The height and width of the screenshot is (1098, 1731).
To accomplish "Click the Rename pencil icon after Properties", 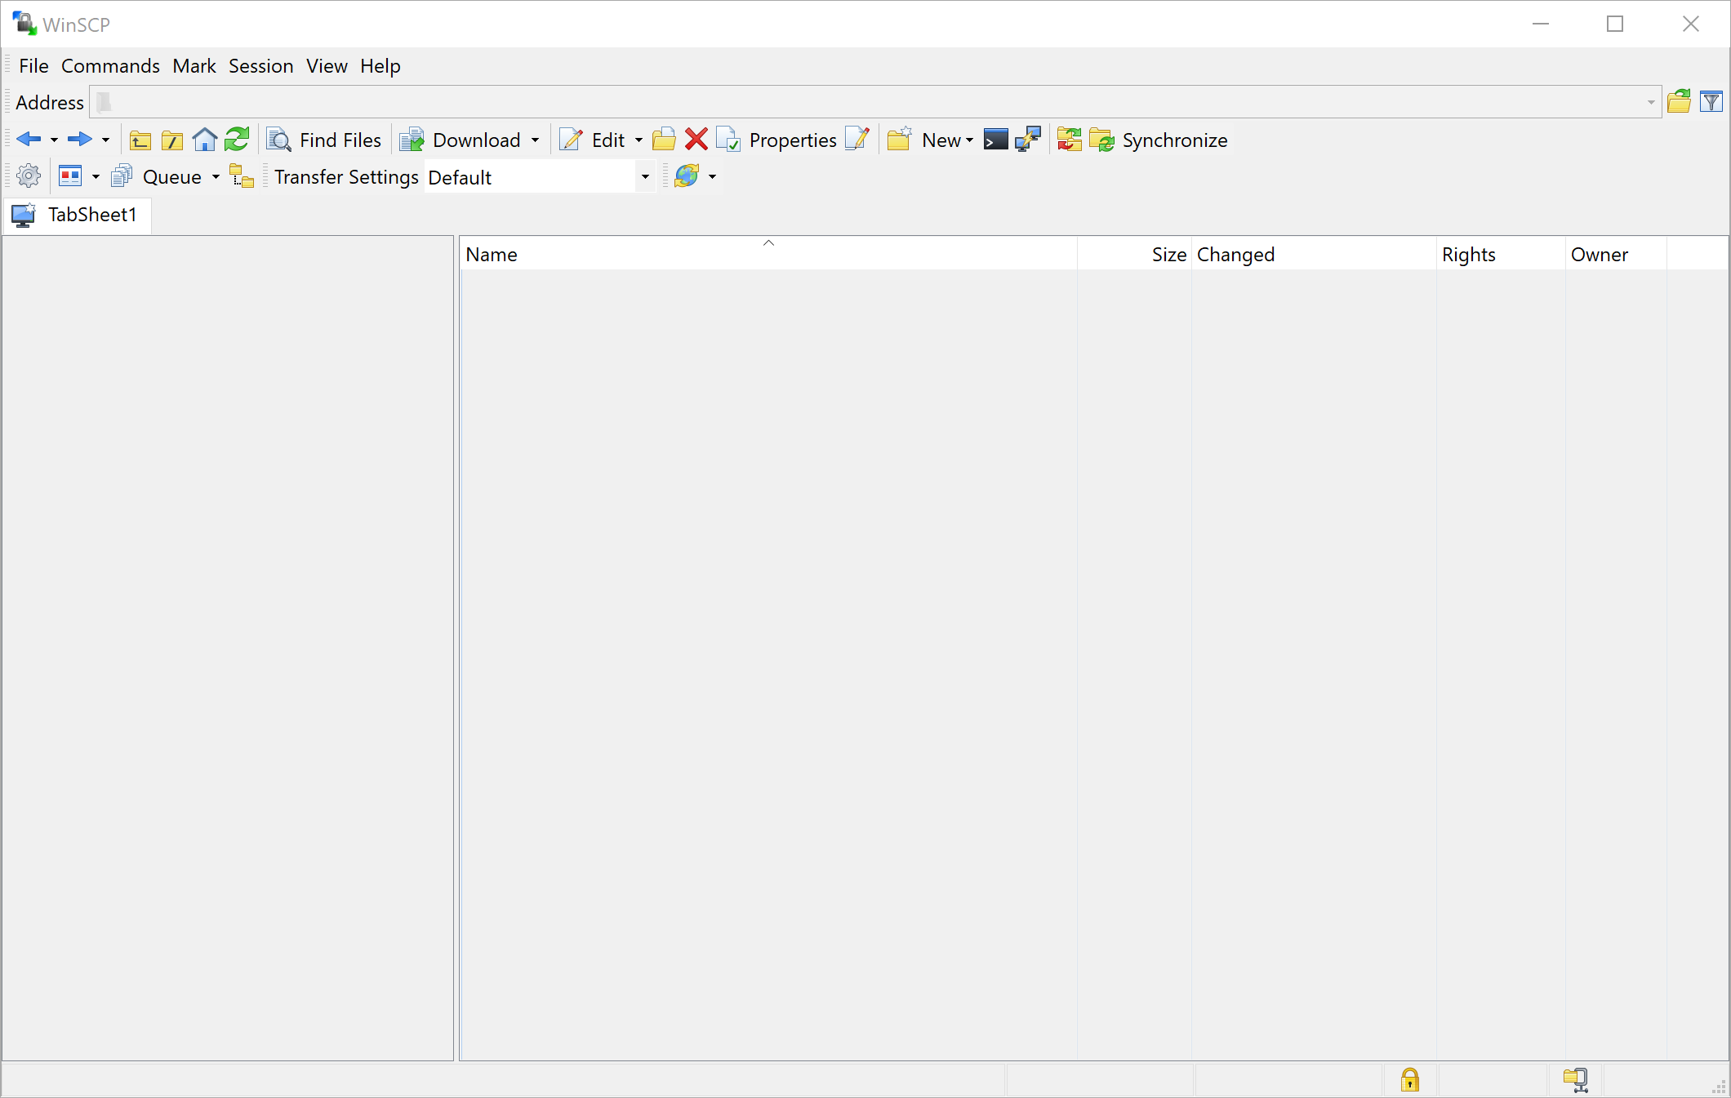I will point(857,140).
